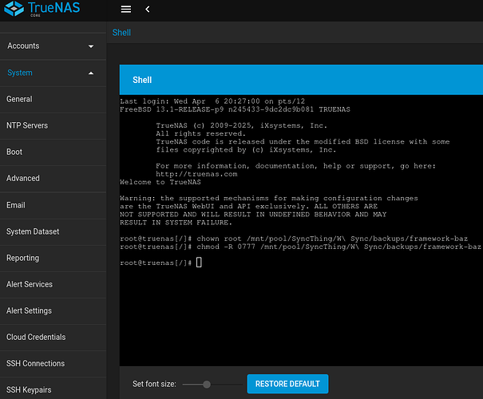Click the Shell breadcrumb link

[121, 33]
